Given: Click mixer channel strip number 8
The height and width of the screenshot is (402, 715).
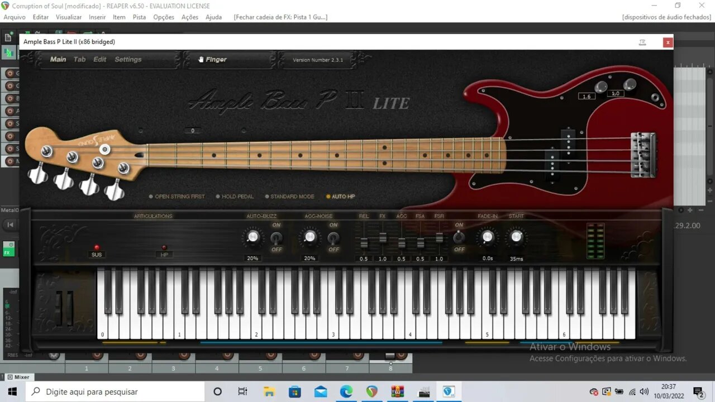Looking at the screenshot, I should click(x=390, y=368).
